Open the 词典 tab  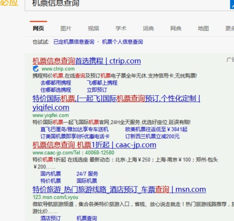click(148, 28)
